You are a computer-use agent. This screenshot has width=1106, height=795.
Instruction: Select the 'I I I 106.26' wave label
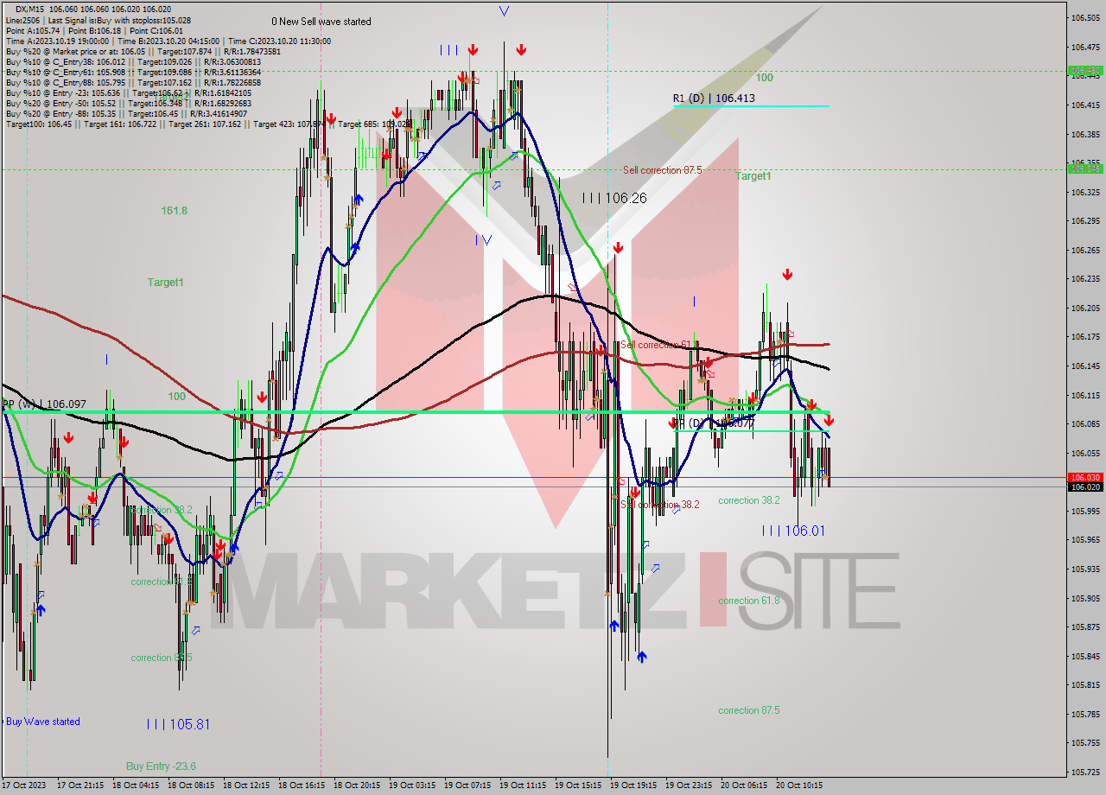pyautogui.click(x=614, y=198)
